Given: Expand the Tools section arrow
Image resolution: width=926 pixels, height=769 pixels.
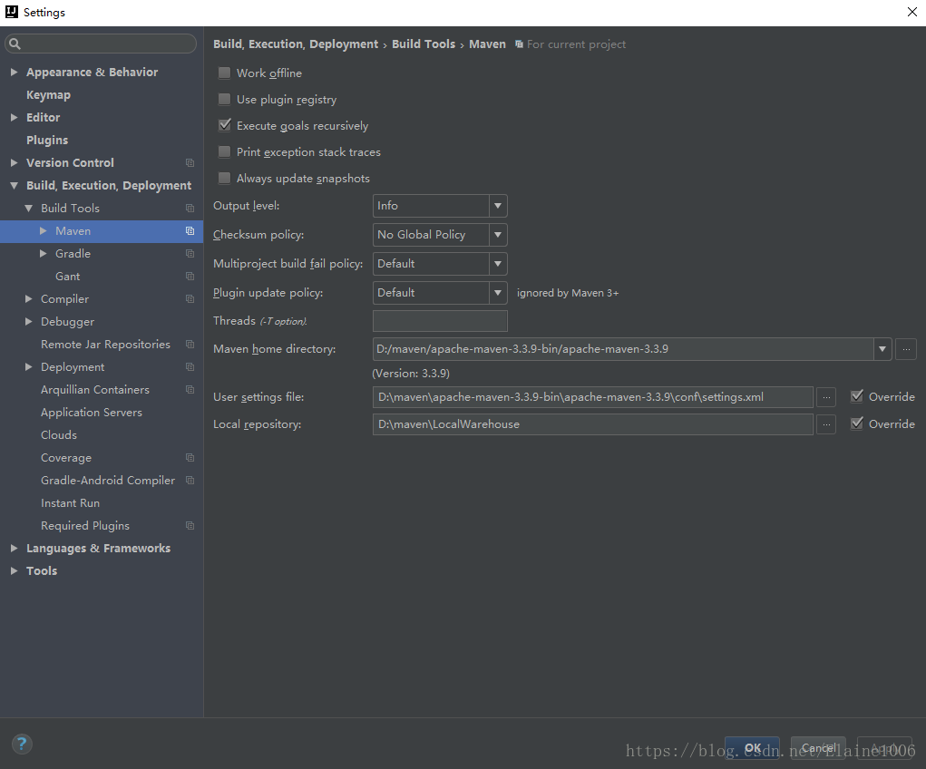Looking at the screenshot, I should [15, 571].
